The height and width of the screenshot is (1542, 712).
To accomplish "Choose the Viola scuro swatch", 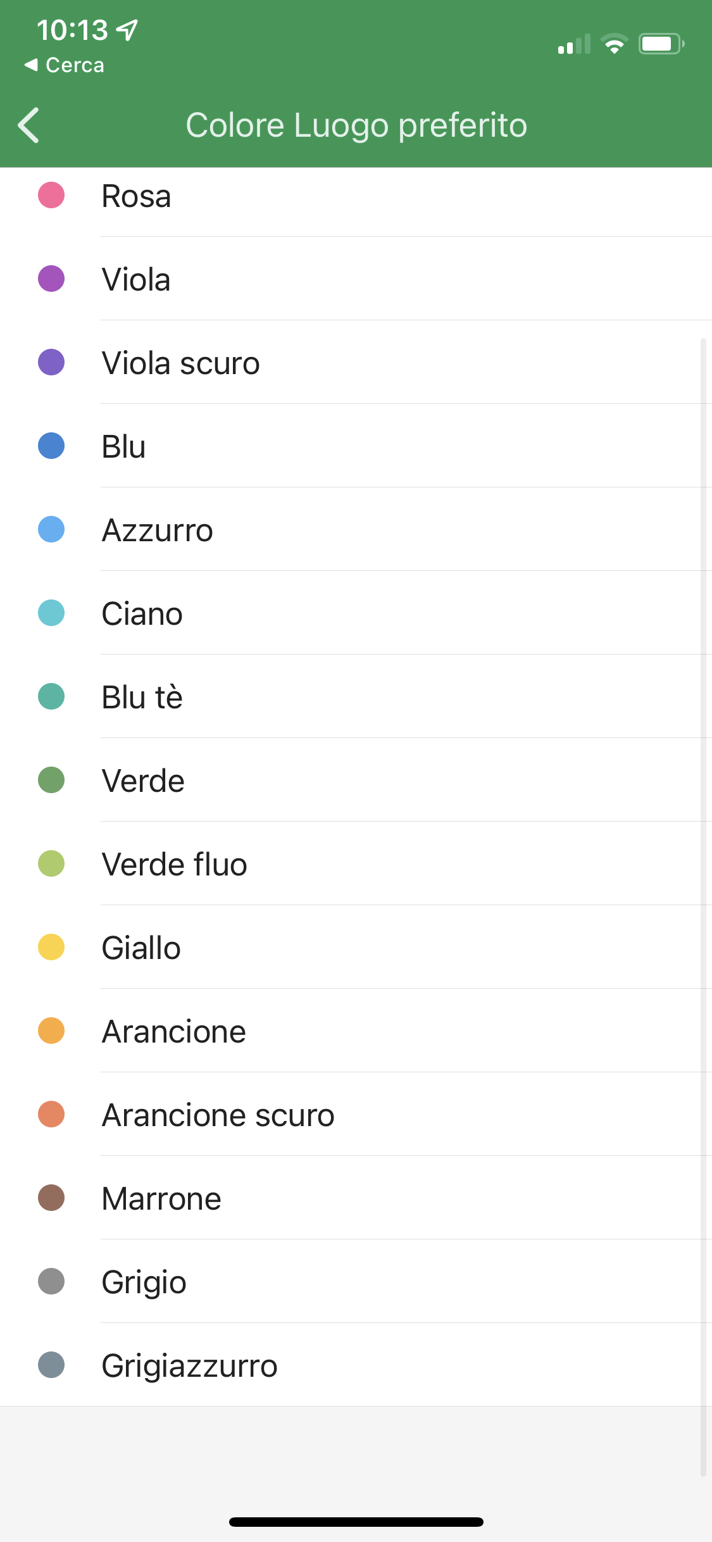I will (x=51, y=362).
